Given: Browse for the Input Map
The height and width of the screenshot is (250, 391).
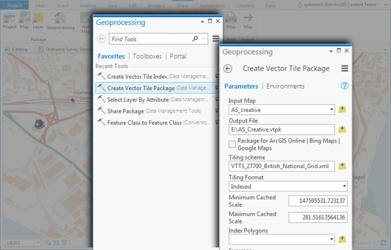Looking at the screenshot, I should [342, 109].
